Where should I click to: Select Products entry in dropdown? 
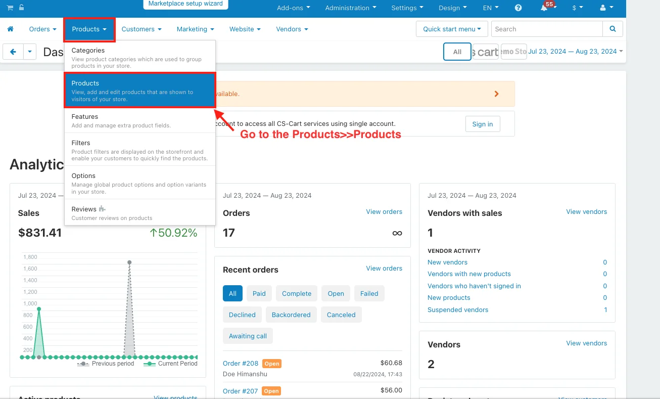(140, 91)
